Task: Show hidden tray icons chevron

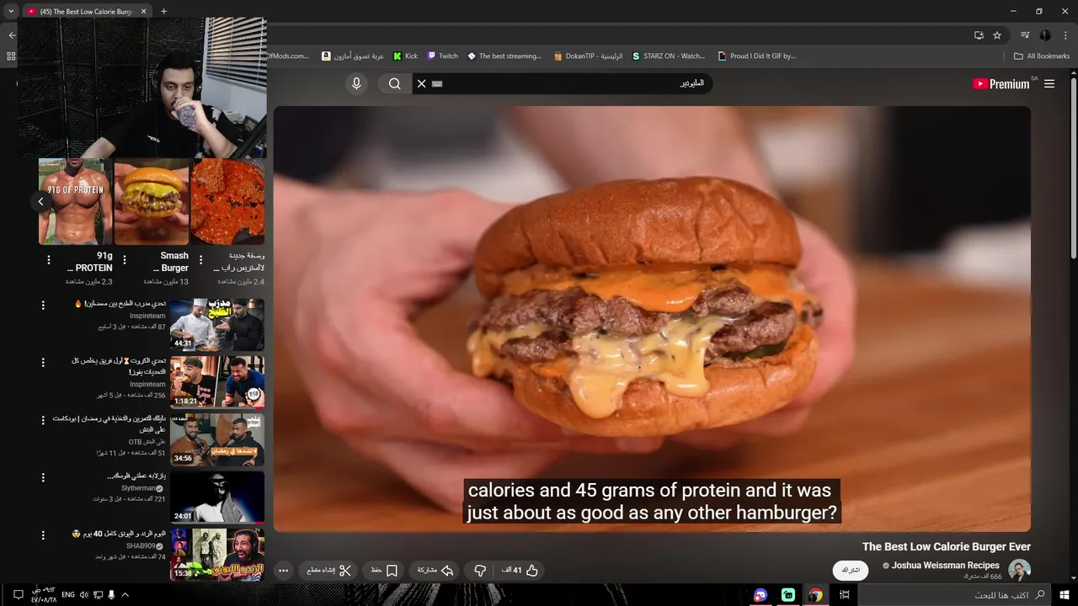Action: coord(125,595)
